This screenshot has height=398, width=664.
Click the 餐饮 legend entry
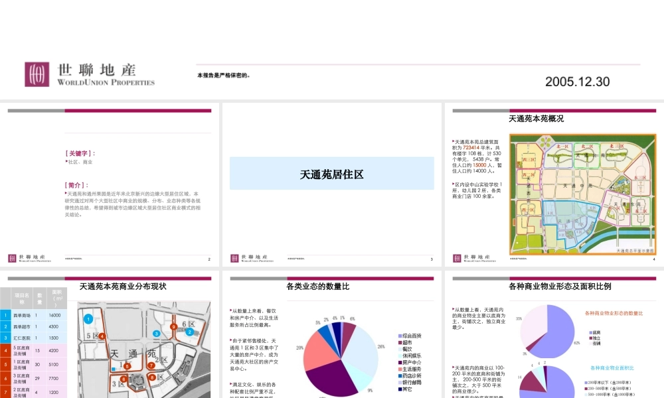[405, 350]
